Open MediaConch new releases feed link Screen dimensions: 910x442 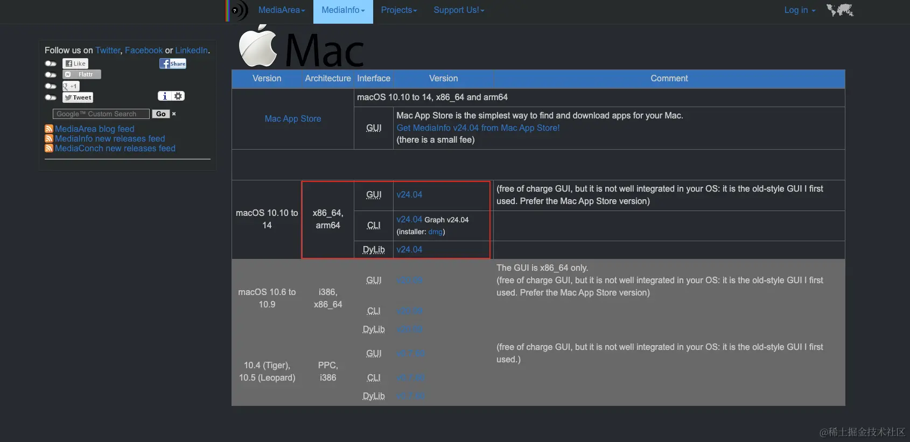coord(115,148)
